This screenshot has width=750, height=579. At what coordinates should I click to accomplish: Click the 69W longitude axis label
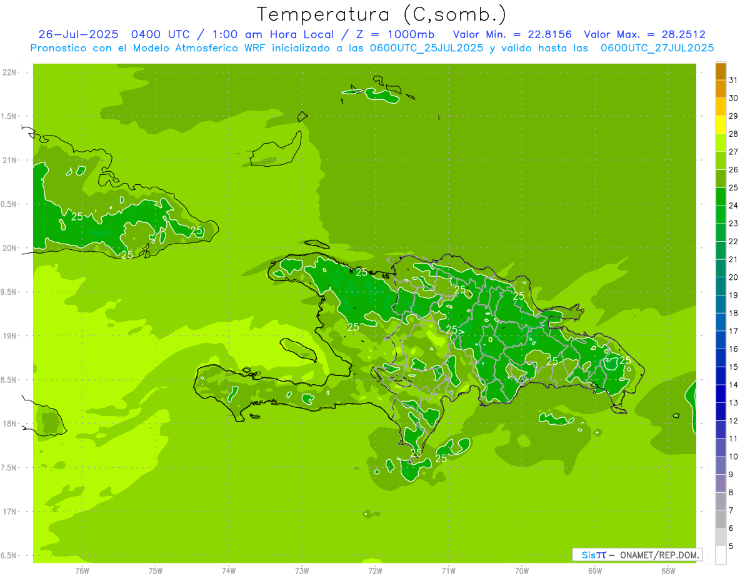click(595, 570)
